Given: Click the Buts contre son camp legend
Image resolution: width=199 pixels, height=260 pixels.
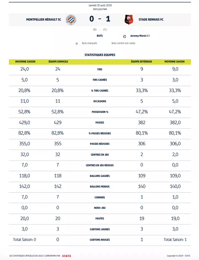Looking at the screenshot, I should pyautogui.click(x=123, y=43).
